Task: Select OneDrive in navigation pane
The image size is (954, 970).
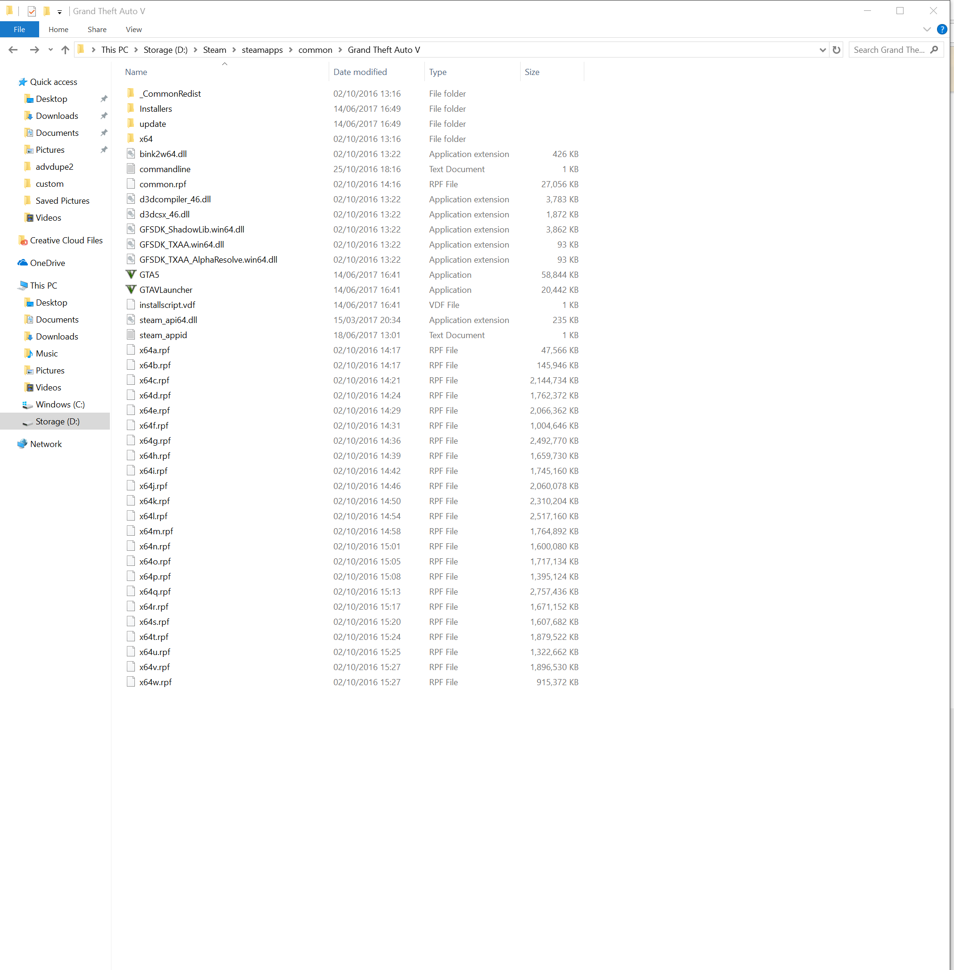Action: pyautogui.click(x=47, y=263)
